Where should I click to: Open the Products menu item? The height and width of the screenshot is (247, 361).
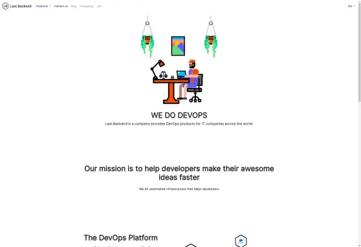[x=42, y=6]
